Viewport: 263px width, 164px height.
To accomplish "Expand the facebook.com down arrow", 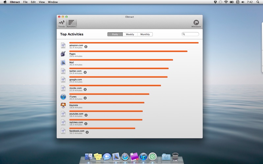I will [87, 132].
